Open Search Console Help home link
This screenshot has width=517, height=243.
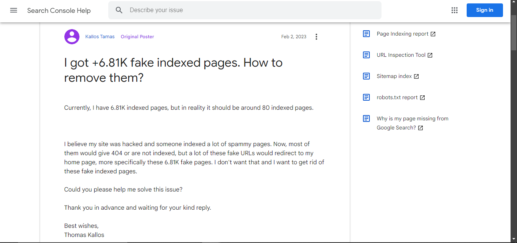[59, 11]
